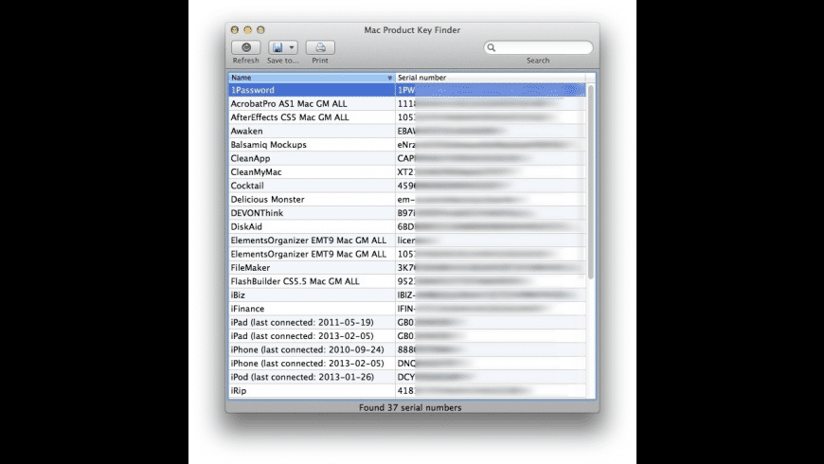Click the Print toolbar icon
The width and height of the screenshot is (824, 464).
tap(320, 47)
